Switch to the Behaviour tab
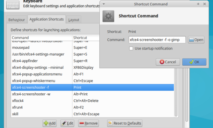 17,20
